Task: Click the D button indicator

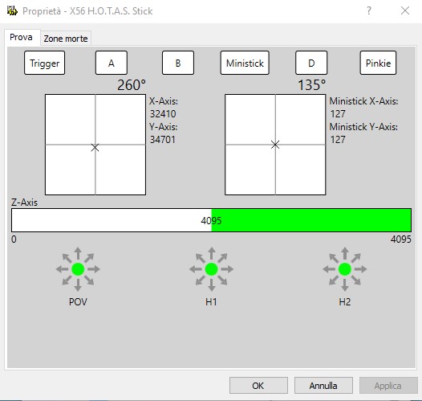Action: (311, 63)
